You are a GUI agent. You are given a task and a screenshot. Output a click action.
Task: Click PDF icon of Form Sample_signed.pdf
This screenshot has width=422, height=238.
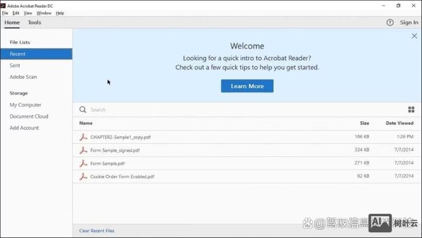pos(83,150)
